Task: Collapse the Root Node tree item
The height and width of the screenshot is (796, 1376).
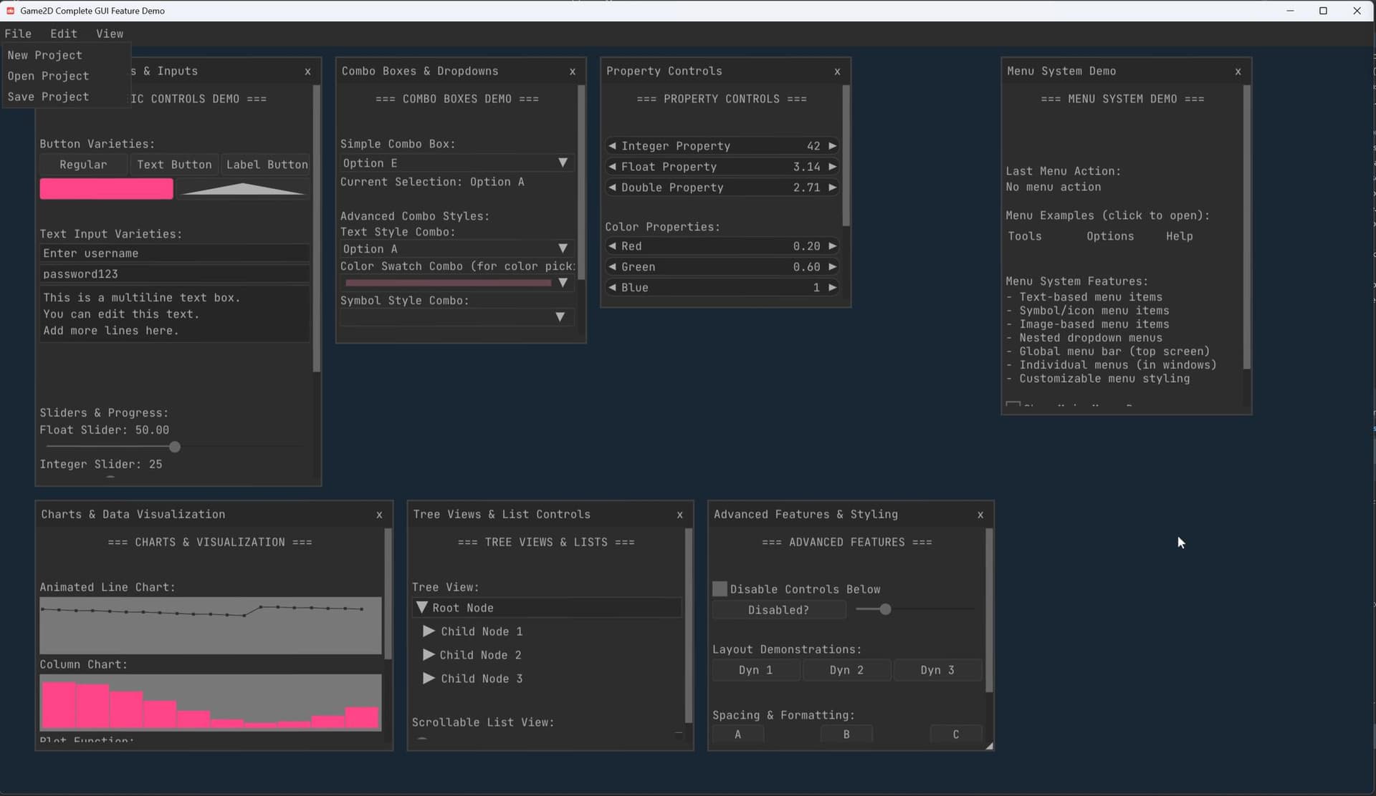Action: tap(422, 608)
